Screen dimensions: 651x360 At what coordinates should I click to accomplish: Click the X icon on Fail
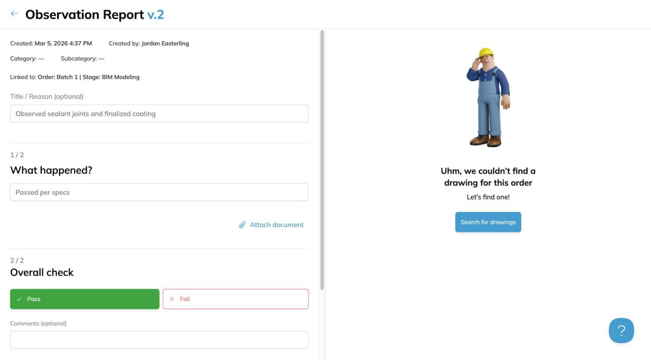tap(172, 299)
